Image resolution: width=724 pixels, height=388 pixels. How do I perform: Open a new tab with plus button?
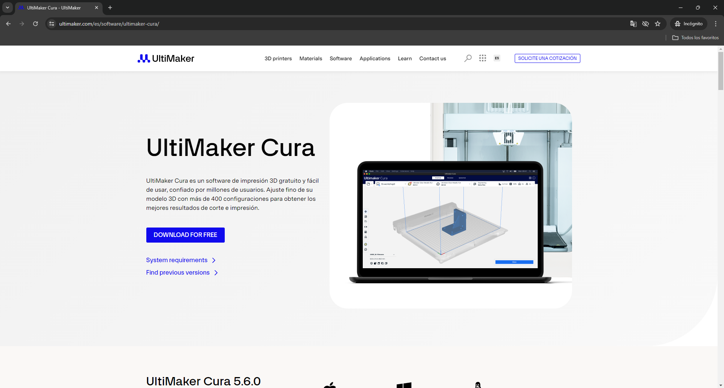point(110,8)
